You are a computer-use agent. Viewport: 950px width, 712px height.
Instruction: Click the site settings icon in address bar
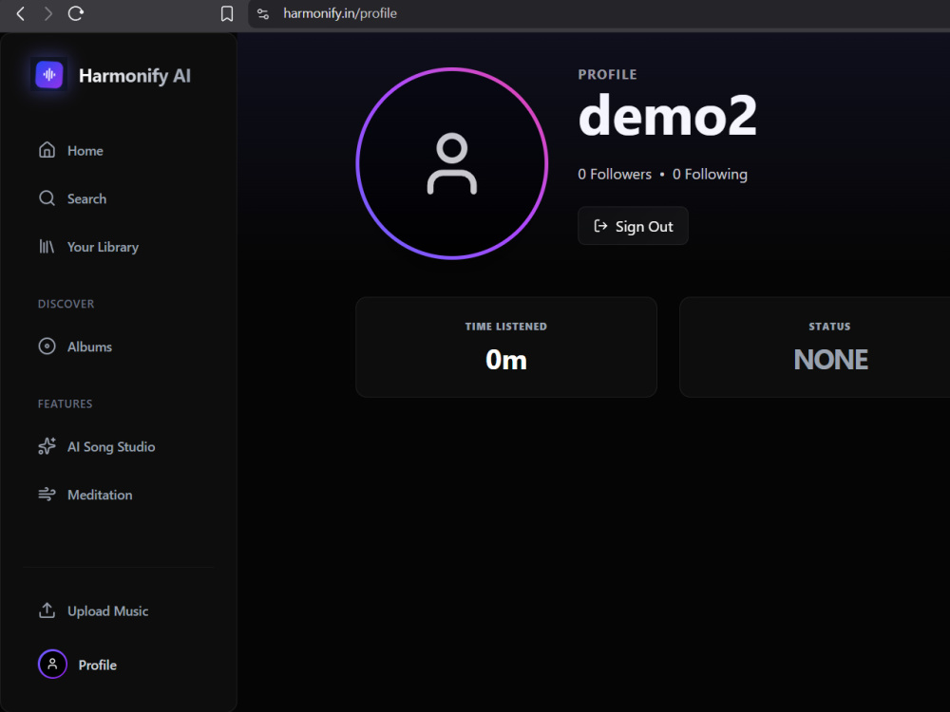(x=263, y=13)
